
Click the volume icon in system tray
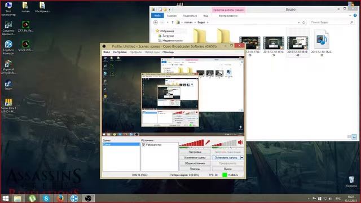[x=331, y=198]
